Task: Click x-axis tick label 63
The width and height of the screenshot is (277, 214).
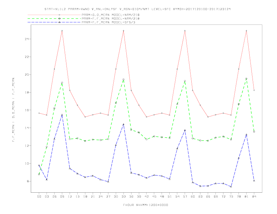Action: [200, 197]
